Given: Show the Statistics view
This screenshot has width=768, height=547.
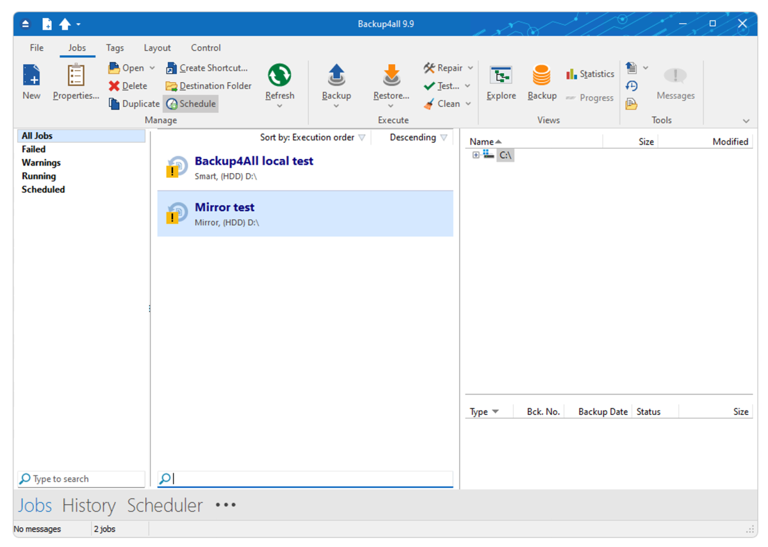Looking at the screenshot, I should [x=590, y=74].
